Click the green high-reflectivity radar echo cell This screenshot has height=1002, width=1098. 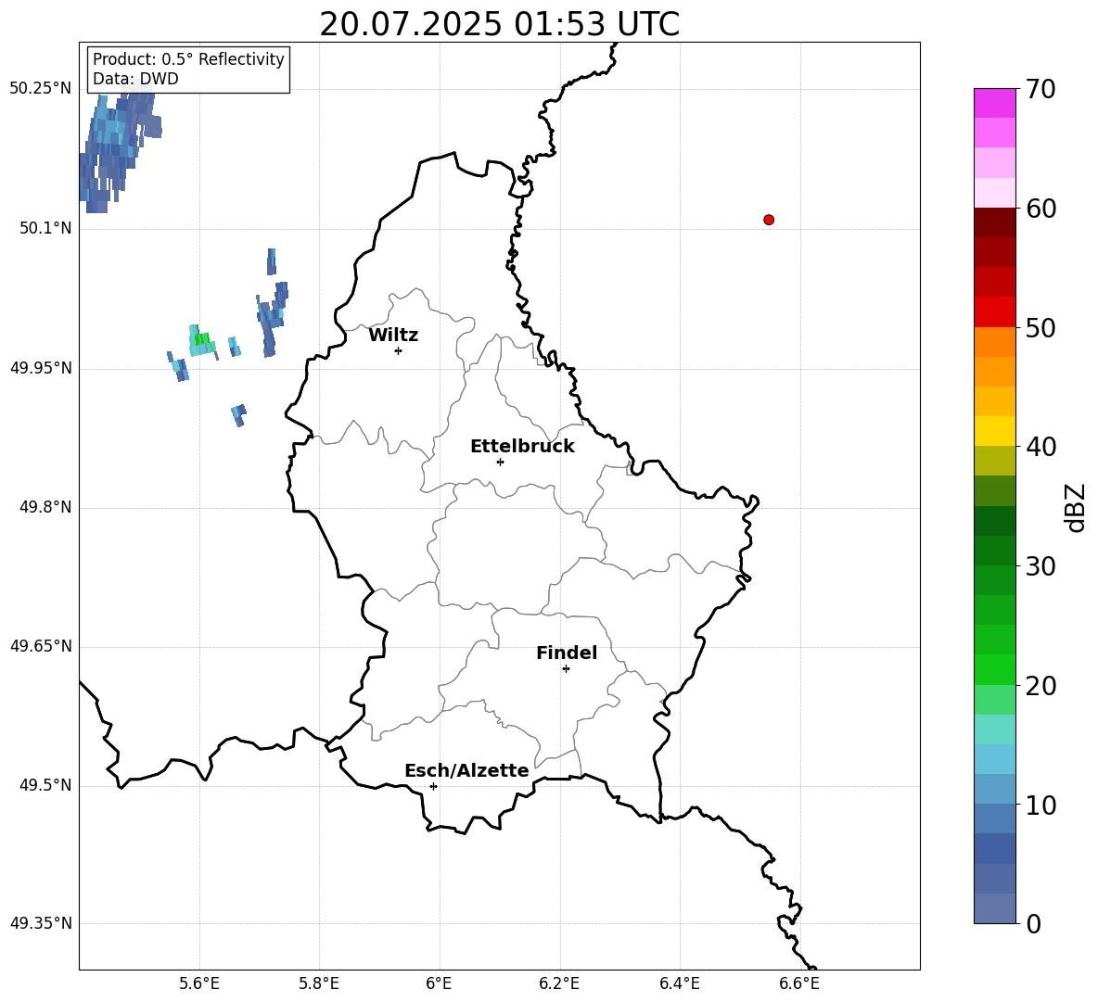point(201,339)
